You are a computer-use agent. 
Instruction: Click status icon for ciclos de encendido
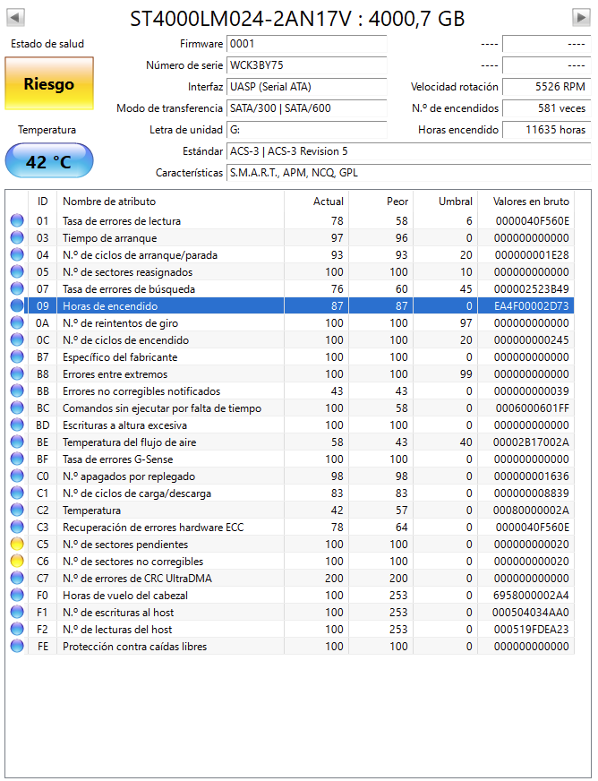[17, 339]
